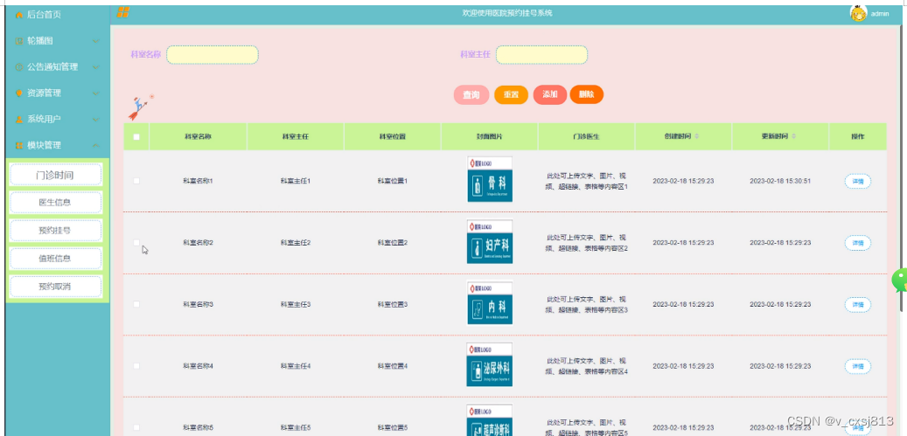Click the green chat bubble icon
The height and width of the screenshot is (436, 907).
pyautogui.click(x=900, y=280)
